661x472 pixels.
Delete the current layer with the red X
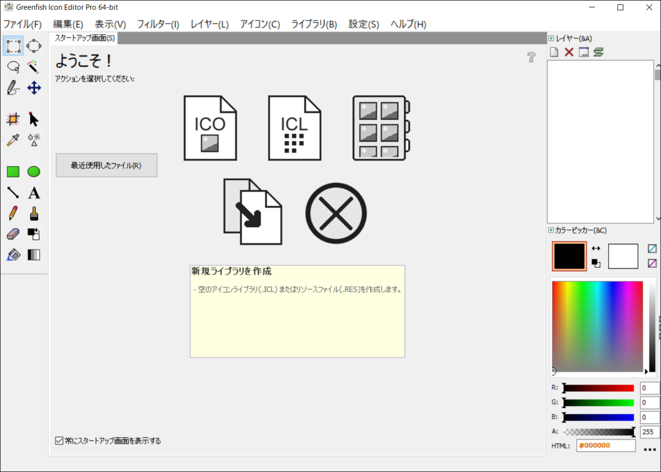[x=568, y=51]
